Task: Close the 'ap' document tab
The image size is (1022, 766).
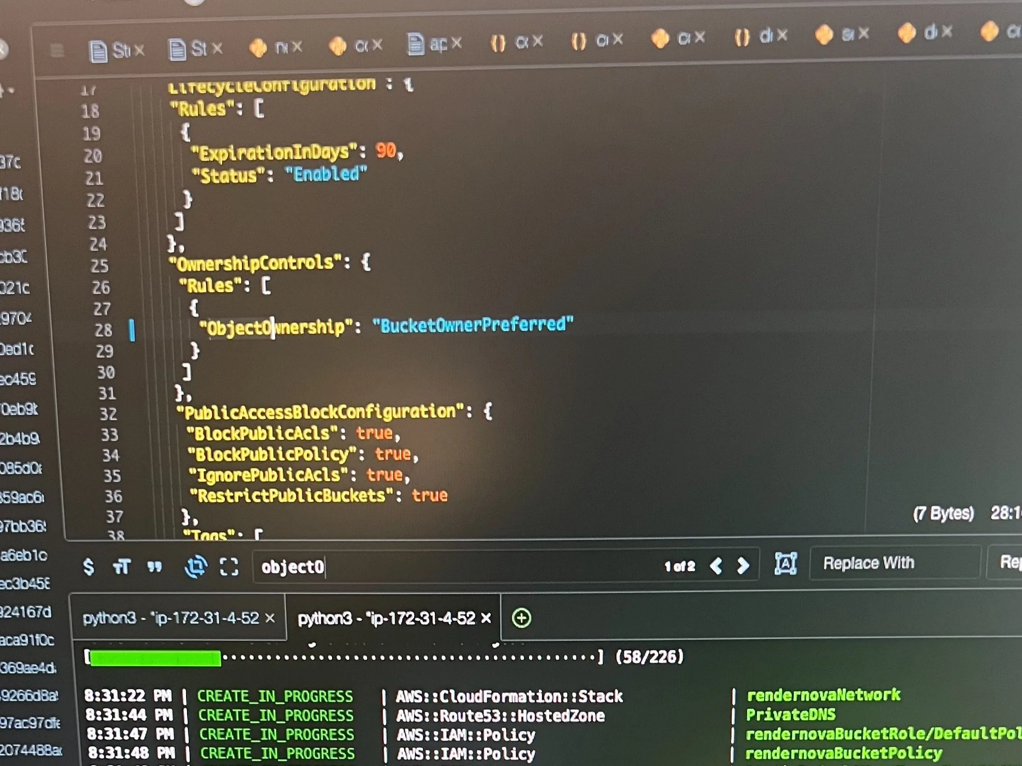Action: (456, 43)
